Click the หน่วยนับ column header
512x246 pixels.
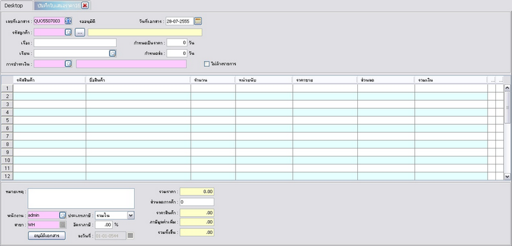[264, 80]
